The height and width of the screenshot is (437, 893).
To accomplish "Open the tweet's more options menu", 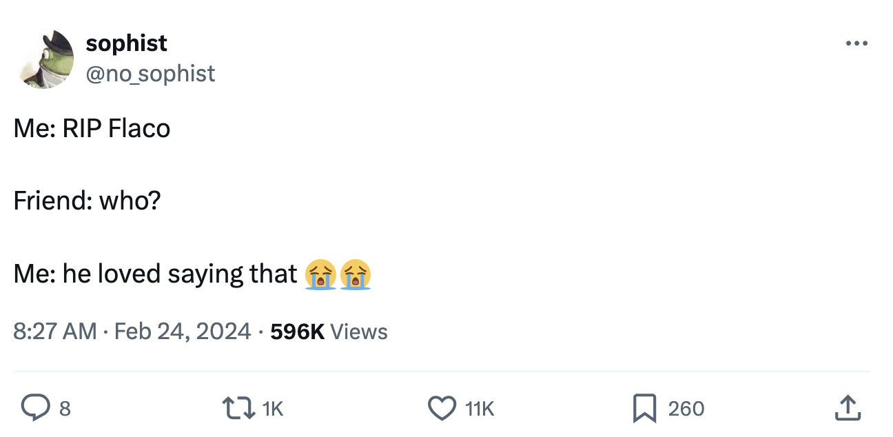I will tap(856, 44).
